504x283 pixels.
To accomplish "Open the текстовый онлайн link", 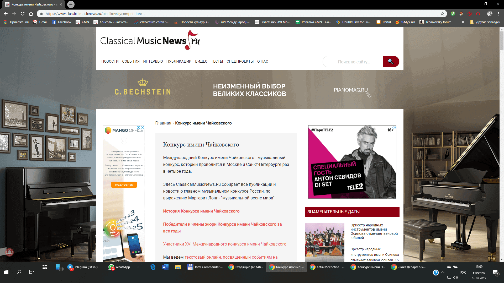I will coord(231,257).
